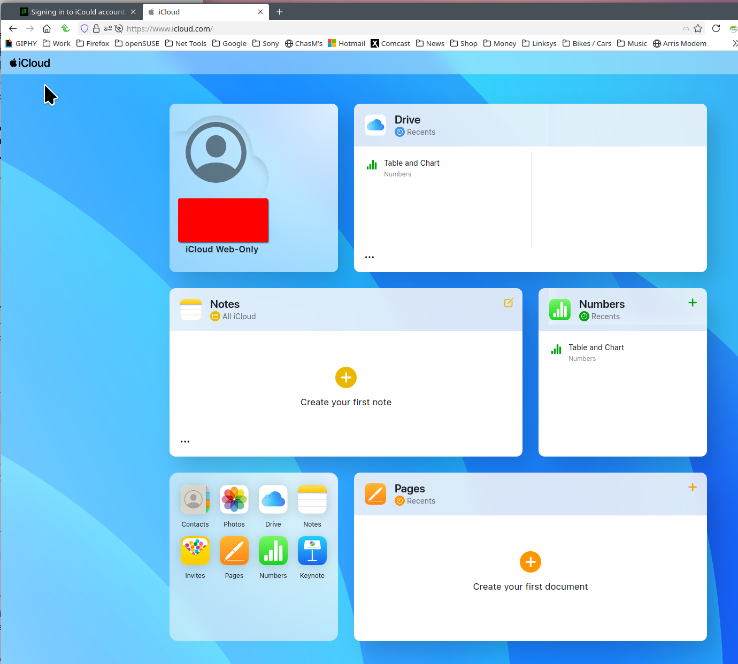The height and width of the screenshot is (664, 738).
Task: Open more options ellipsis in Drive tile
Action: click(370, 257)
